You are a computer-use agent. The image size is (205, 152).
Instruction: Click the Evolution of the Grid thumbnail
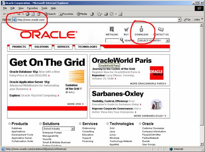(76, 77)
